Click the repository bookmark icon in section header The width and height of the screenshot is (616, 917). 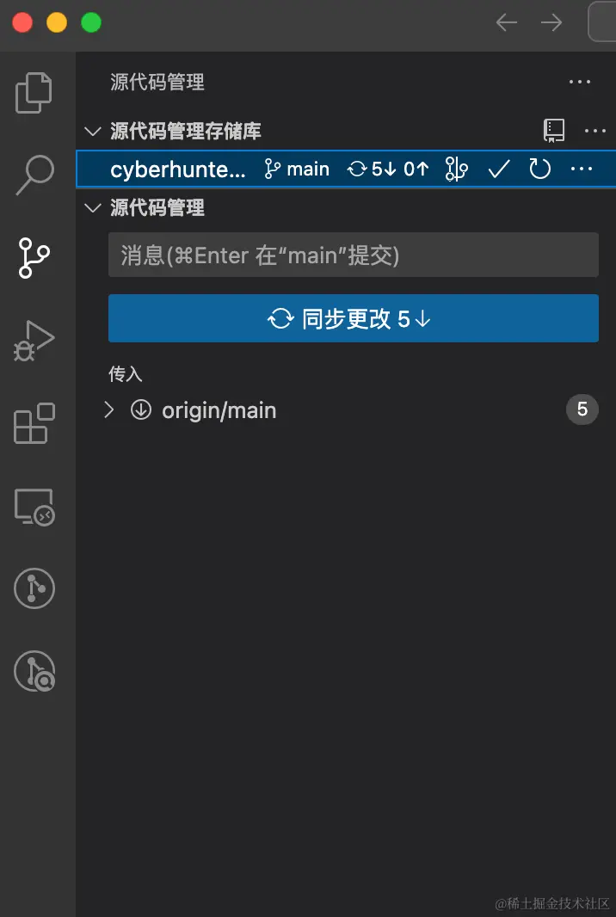click(x=554, y=130)
